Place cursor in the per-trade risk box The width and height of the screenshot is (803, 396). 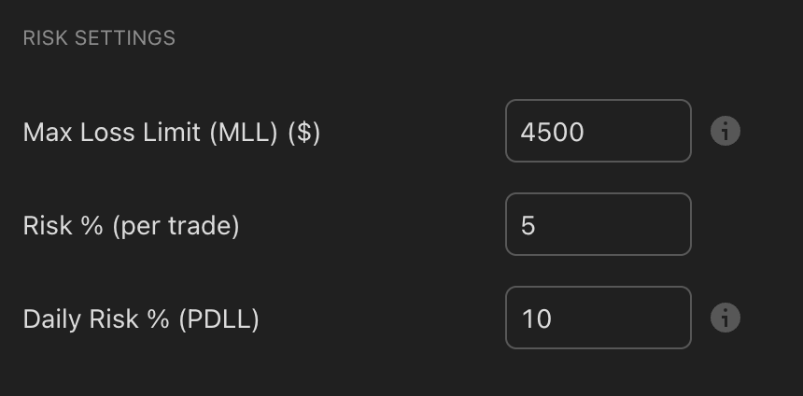click(598, 225)
